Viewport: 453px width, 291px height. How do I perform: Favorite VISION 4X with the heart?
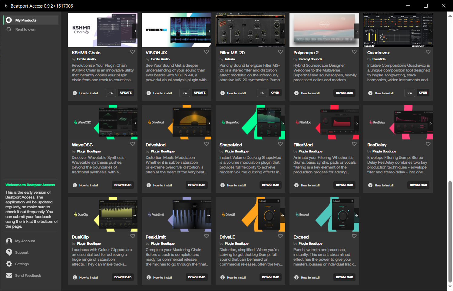pyautogui.click(x=207, y=52)
